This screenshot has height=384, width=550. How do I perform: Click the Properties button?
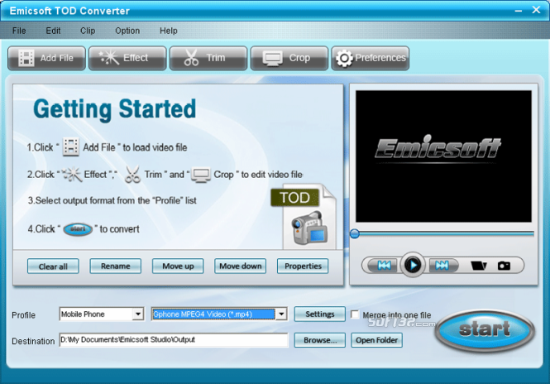coord(303,266)
